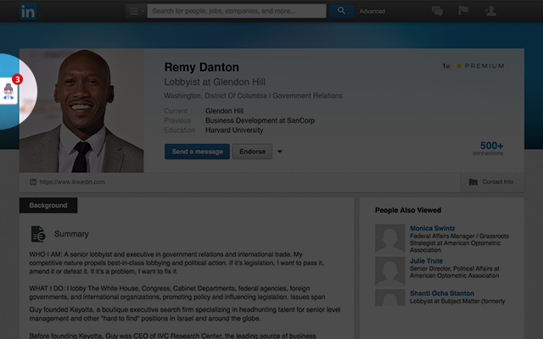Click the Washington, District Of Columbia location text
Image resolution: width=543 pixels, height=339 pixels.
pos(216,96)
